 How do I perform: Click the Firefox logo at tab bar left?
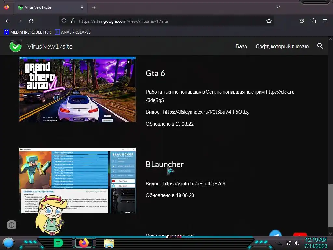pos(7,7)
